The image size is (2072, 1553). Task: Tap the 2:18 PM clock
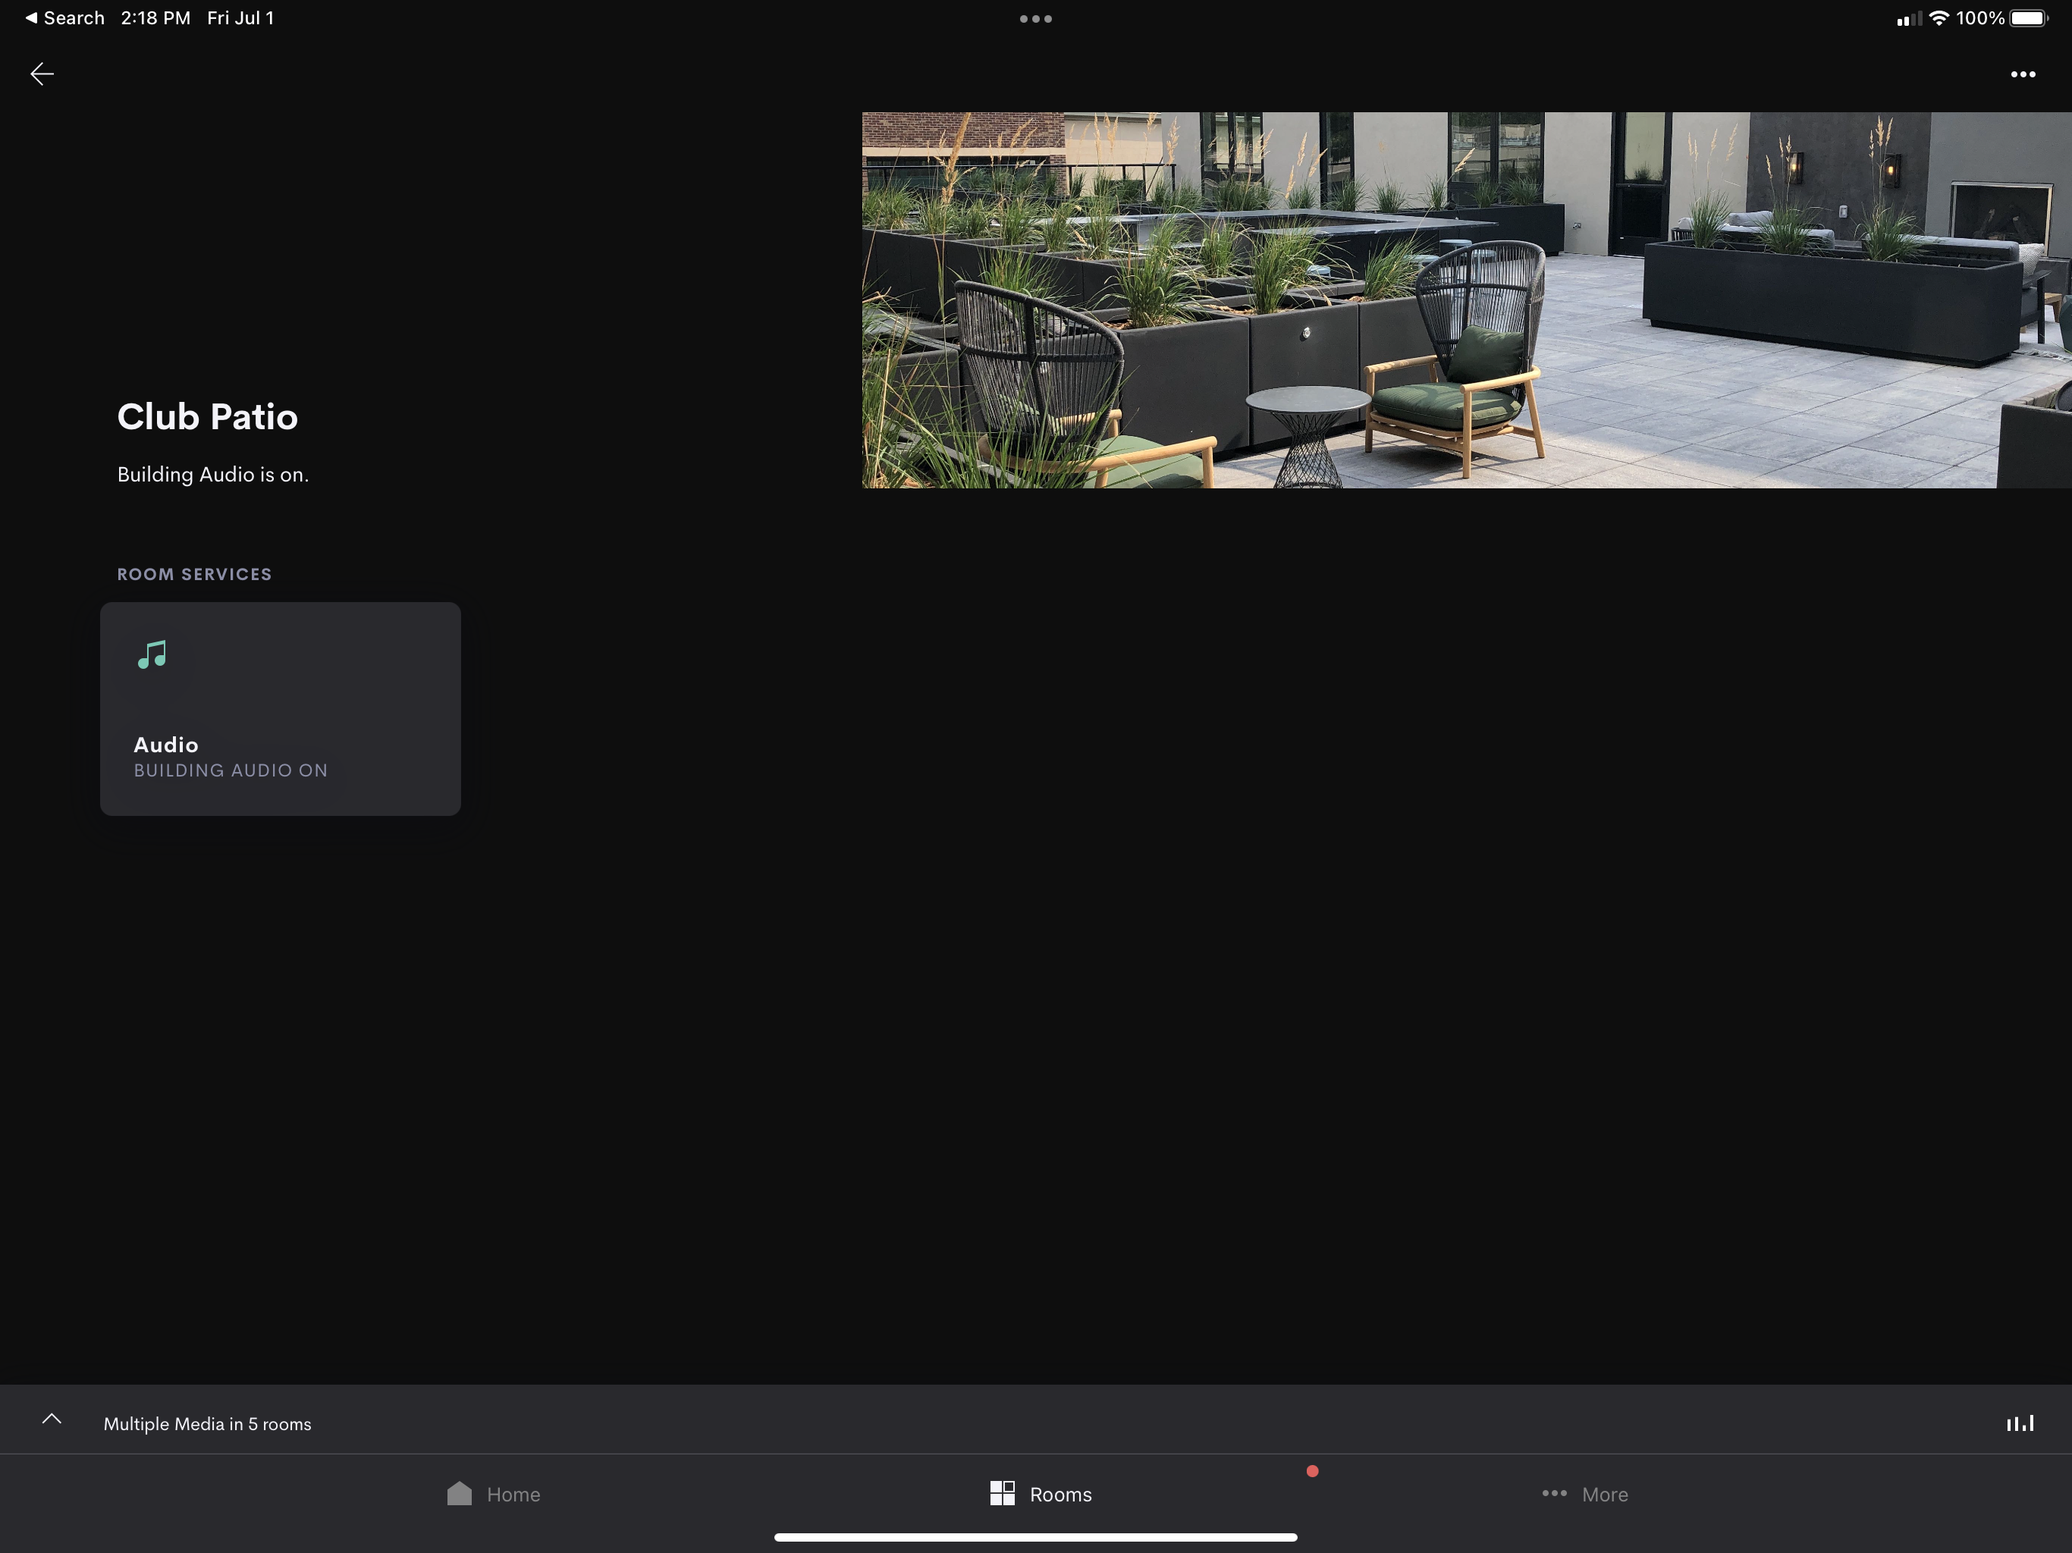155,17
